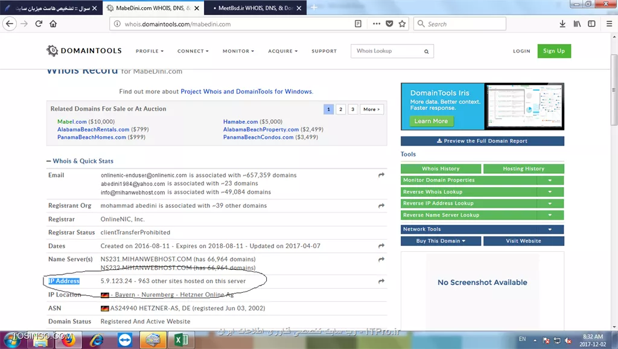This screenshot has height=349, width=618.
Task: Click the LOGIN link
Action: click(521, 51)
